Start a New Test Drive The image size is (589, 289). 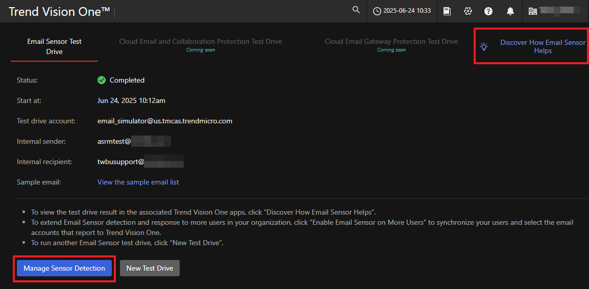[150, 268]
